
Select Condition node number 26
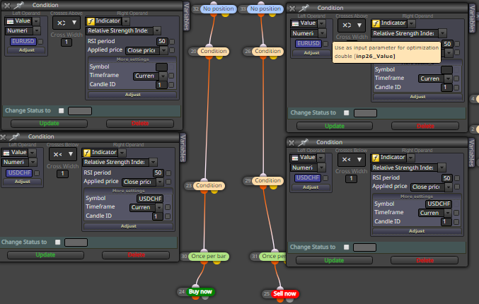tap(267, 51)
